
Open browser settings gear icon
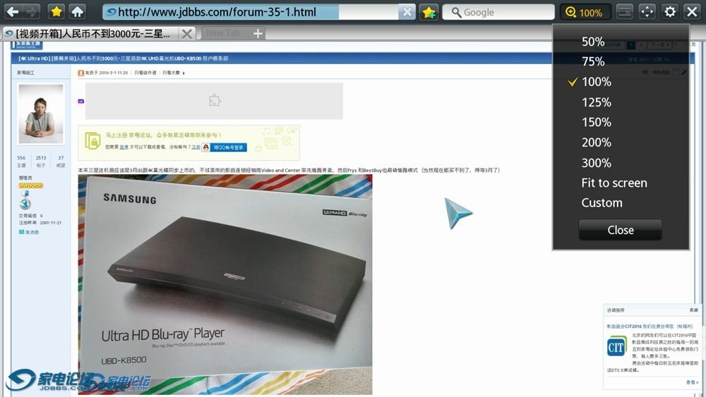tap(669, 12)
